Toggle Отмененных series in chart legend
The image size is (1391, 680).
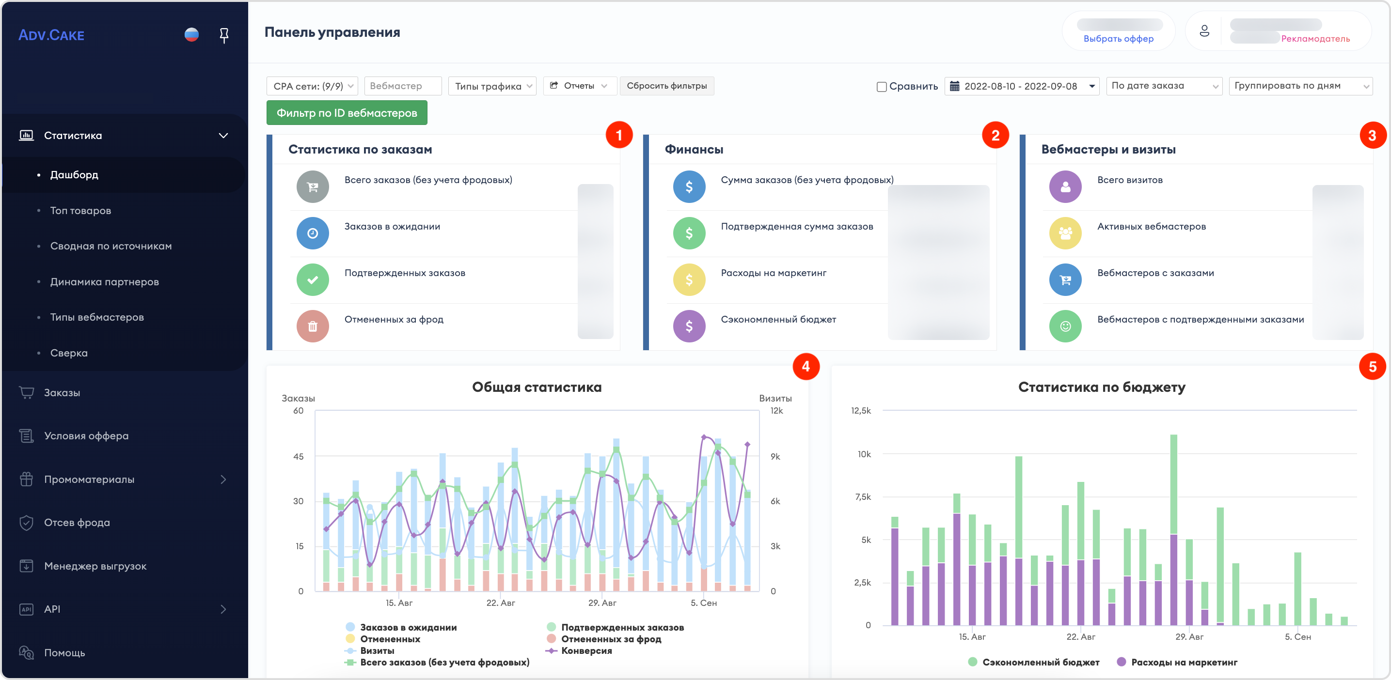coord(383,639)
